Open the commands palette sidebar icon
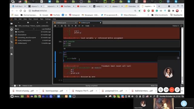194x109 pixels. (x=12, y=36)
